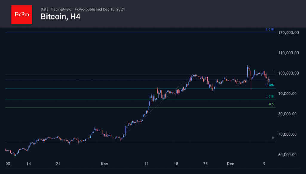Click the '9' date axis label
Image resolution: width=306 pixels, height=174 pixels.
(x=264, y=164)
